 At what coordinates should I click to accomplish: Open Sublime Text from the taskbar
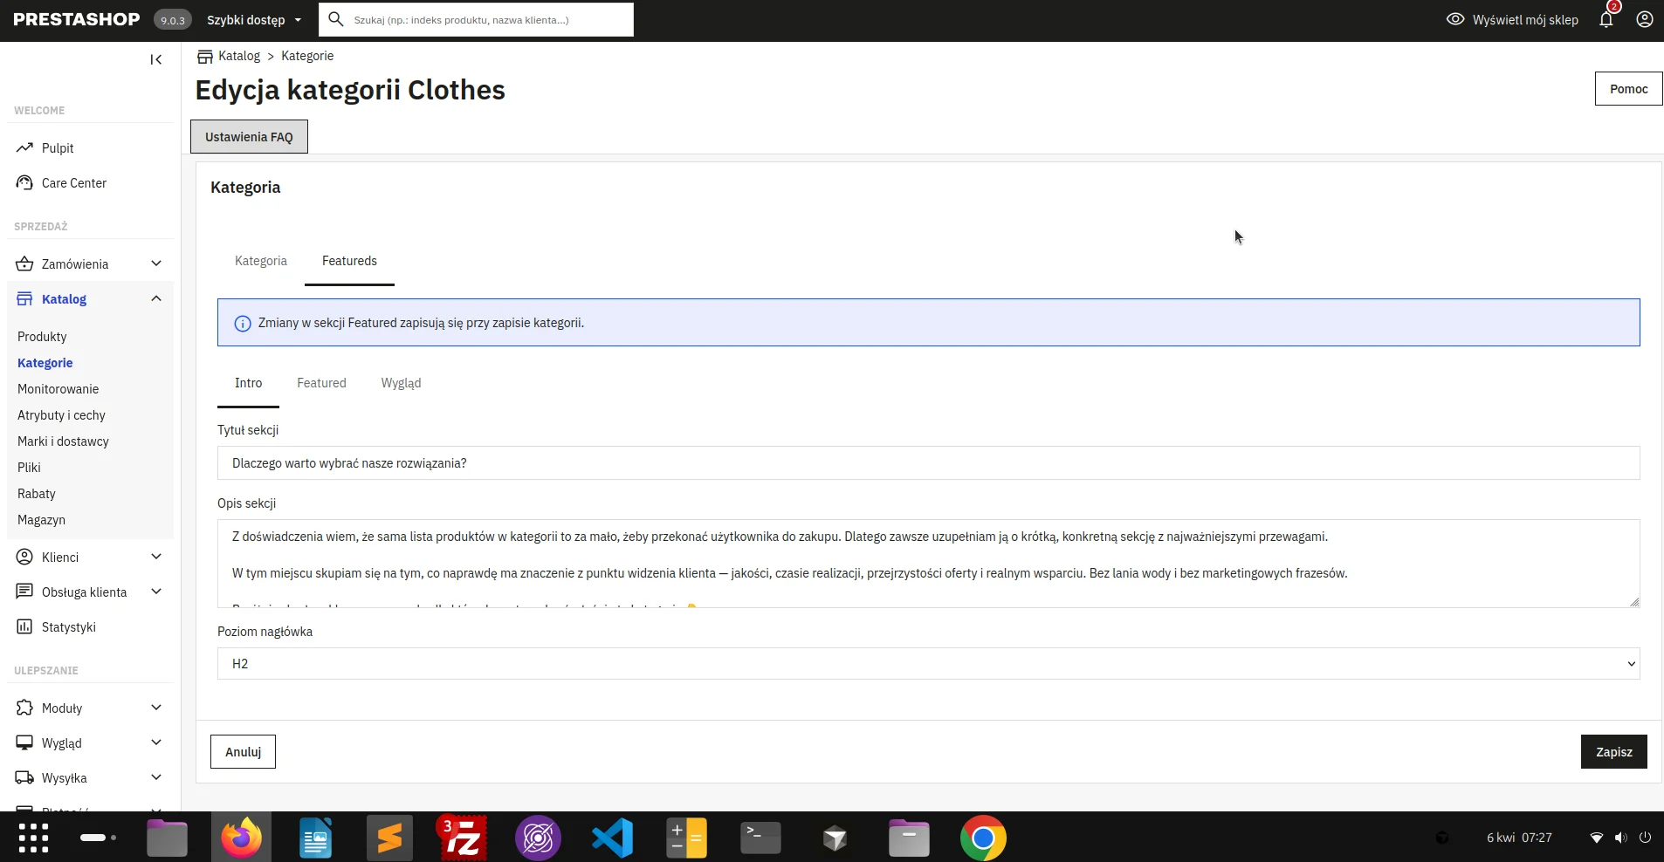(x=389, y=838)
